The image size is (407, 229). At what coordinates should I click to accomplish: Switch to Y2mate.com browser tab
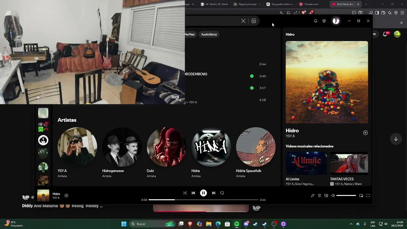[312, 4]
